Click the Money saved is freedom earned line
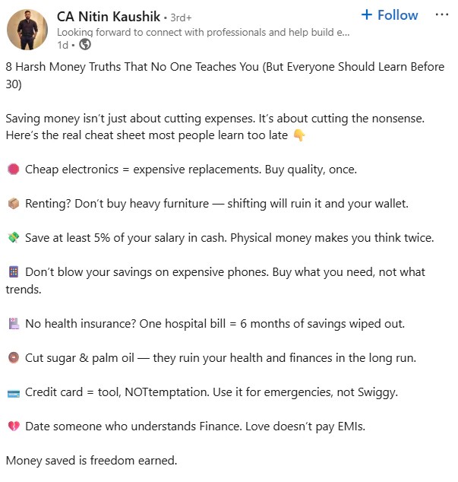Image resolution: width=458 pixels, height=482 pixels. [x=91, y=461]
